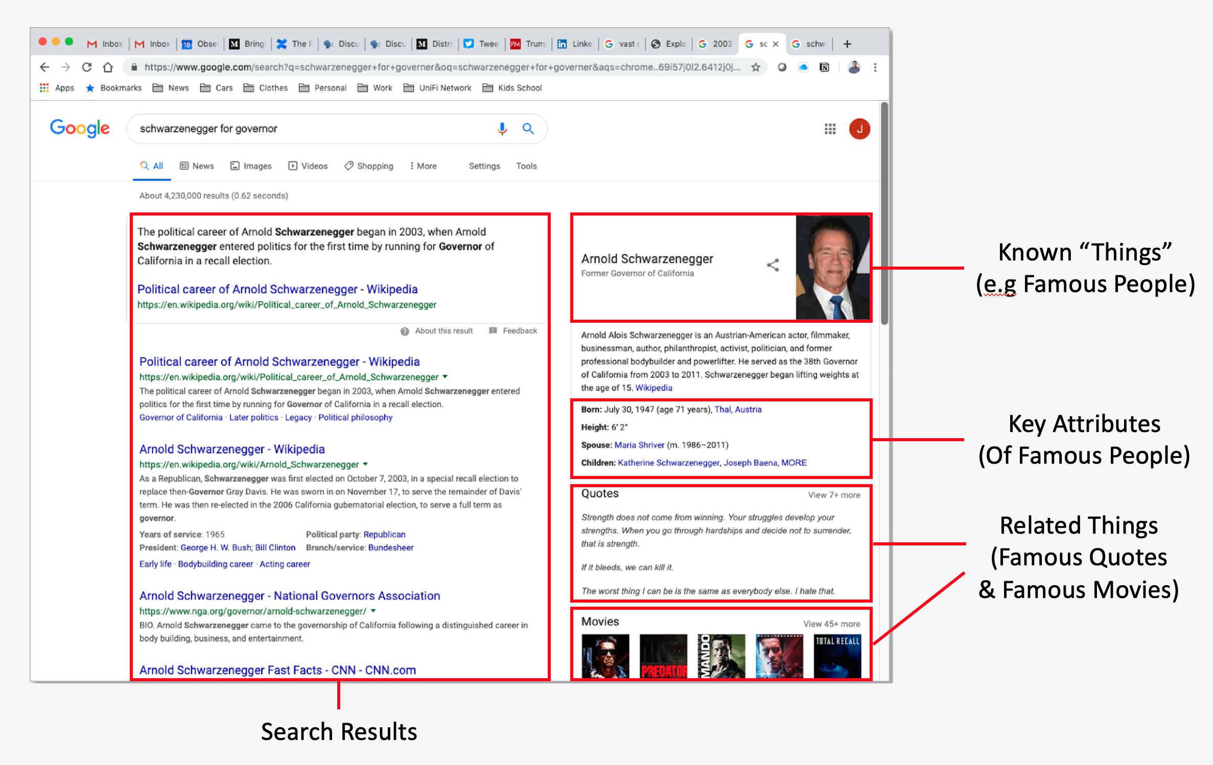Open the Bookmarks star folder
Image resolution: width=1214 pixels, height=765 pixels.
tap(114, 88)
